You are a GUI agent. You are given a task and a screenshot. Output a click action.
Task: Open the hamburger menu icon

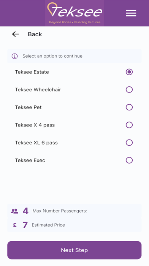pos(131,13)
